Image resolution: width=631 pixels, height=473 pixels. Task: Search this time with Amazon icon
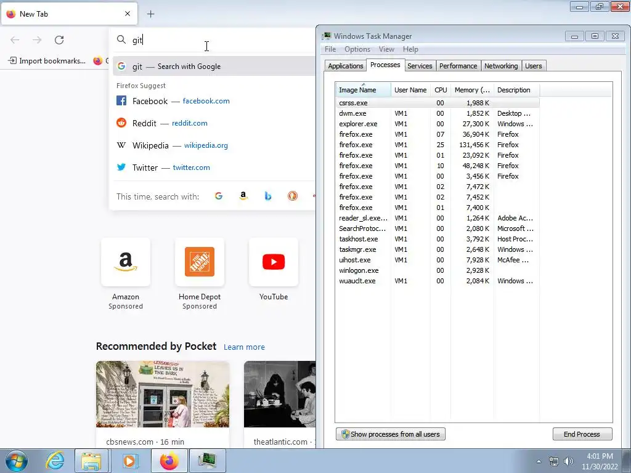pyautogui.click(x=243, y=196)
